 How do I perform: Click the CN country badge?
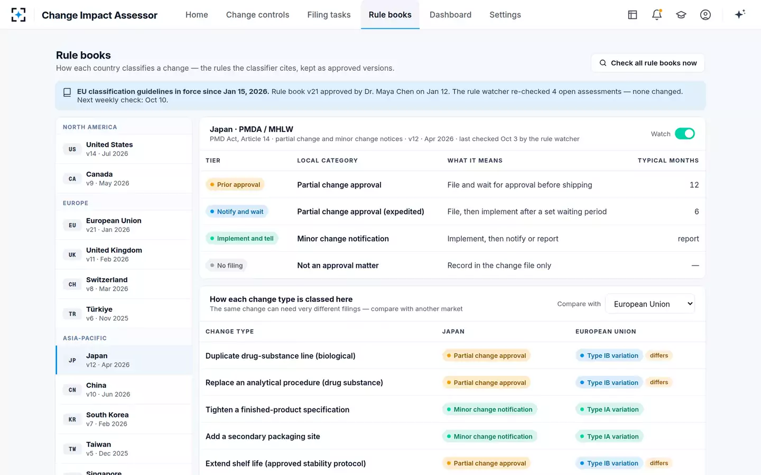72,390
